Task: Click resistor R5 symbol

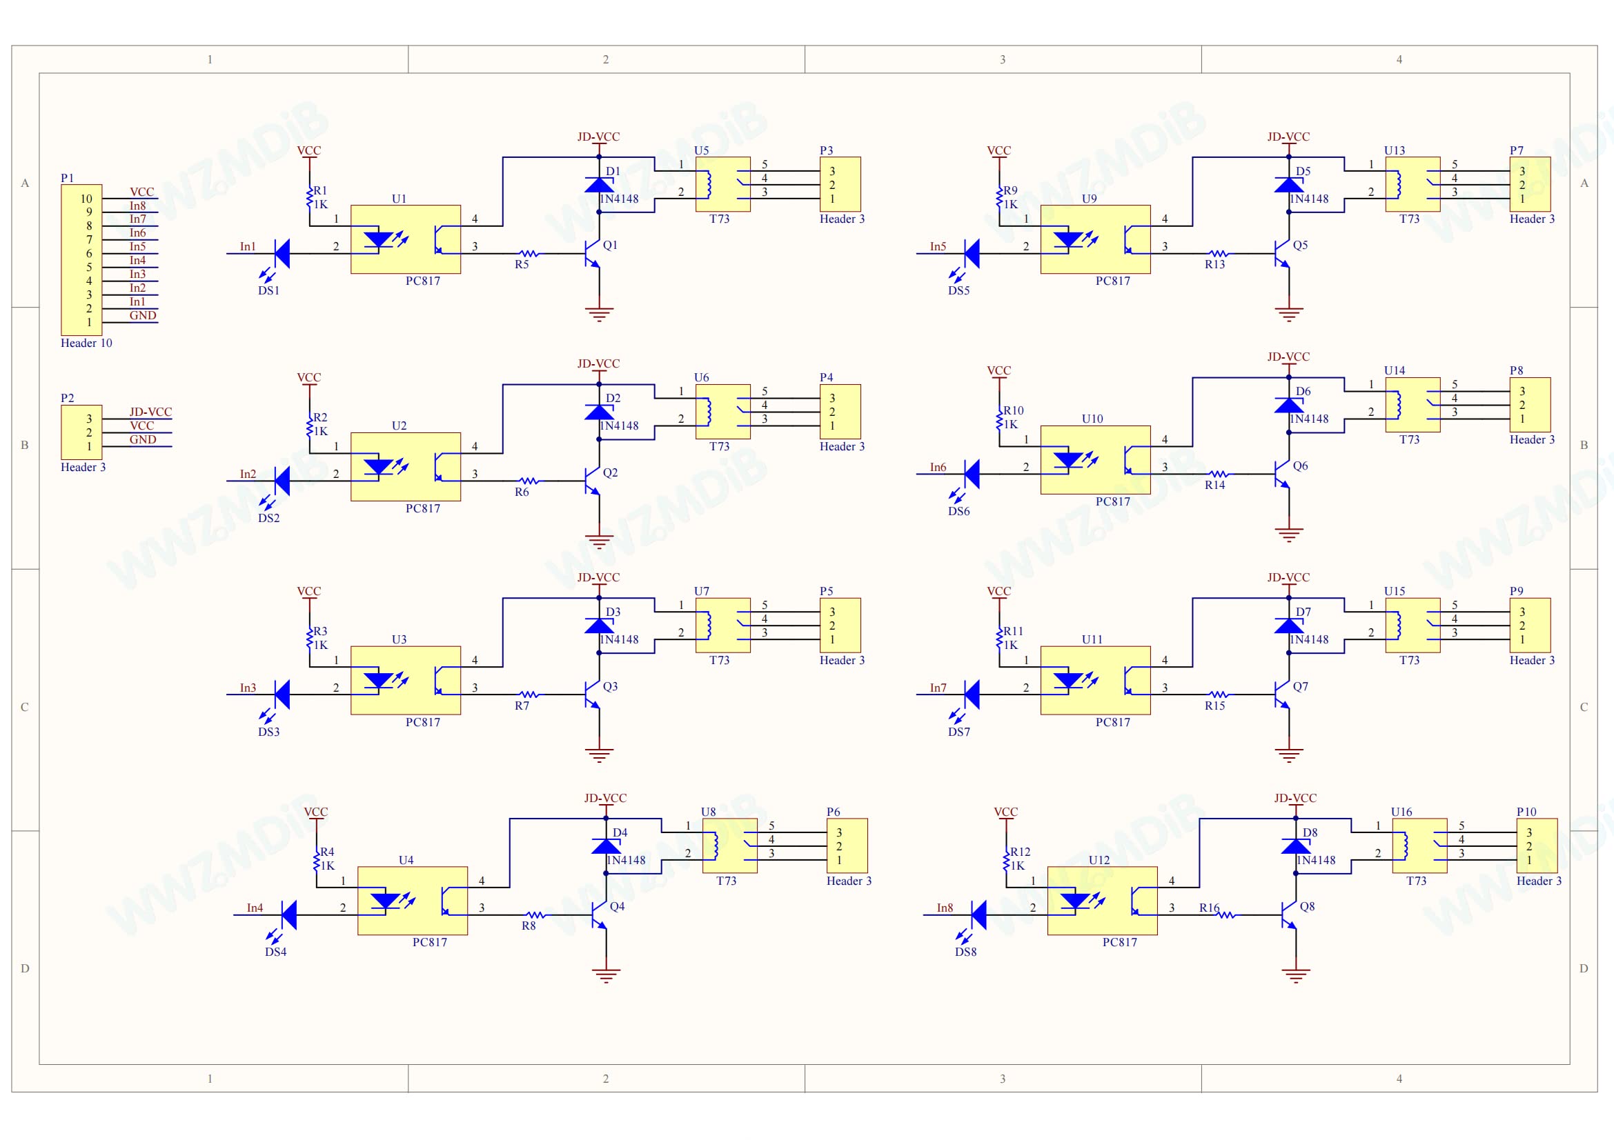Action: 529,254
